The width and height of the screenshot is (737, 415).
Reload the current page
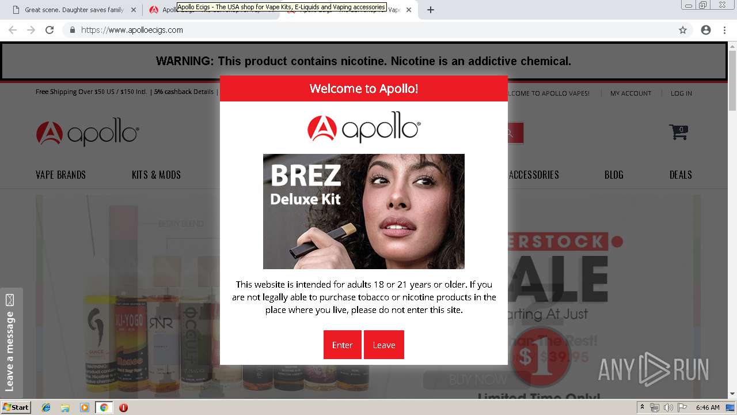coord(50,30)
